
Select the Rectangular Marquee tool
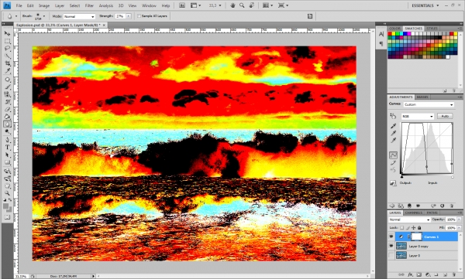pyautogui.click(x=8, y=41)
